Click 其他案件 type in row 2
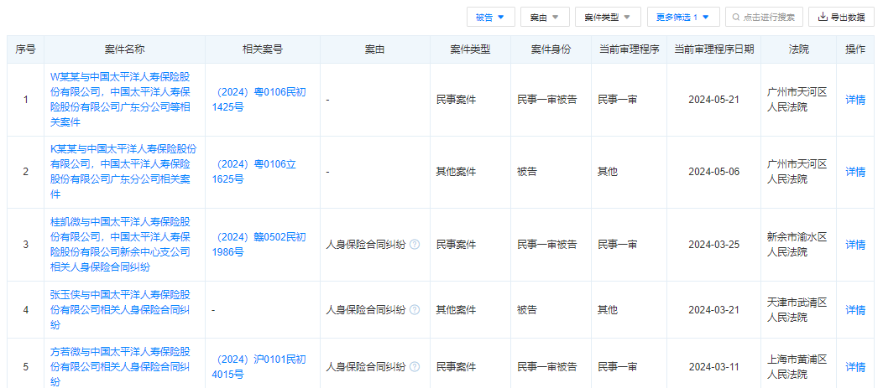Screen dimensions: 883x388 [x=456, y=172]
